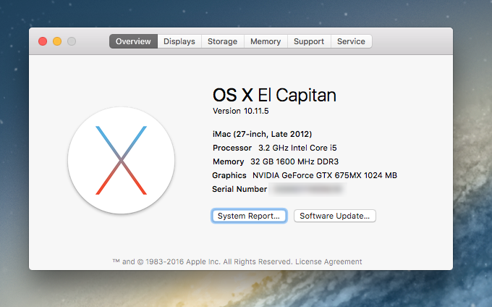The image size is (492, 307).
Task: Click the Processor label
Action: coord(232,148)
